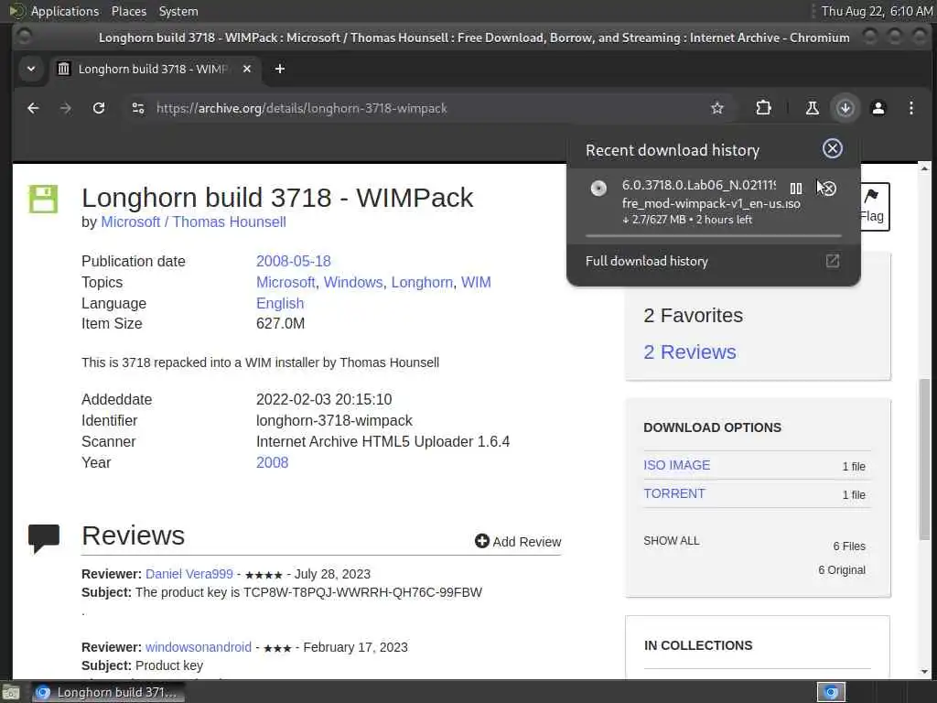The width and height of the screenshot is (937, 703).
Task: Click the show desktop icon in bottom panel
Action: pyautogui.click(x=11, y=692)
